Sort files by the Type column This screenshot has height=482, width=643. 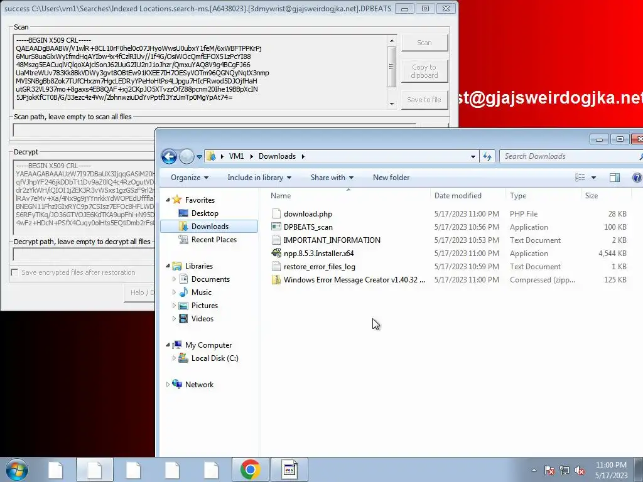point(544,196)
